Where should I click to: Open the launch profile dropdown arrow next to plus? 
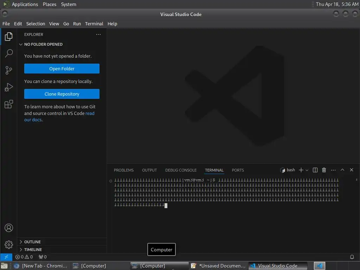tap(307, 170)
